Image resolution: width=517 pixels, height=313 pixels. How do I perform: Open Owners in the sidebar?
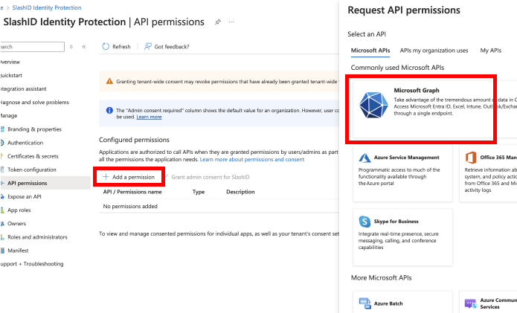click(16, 224)
